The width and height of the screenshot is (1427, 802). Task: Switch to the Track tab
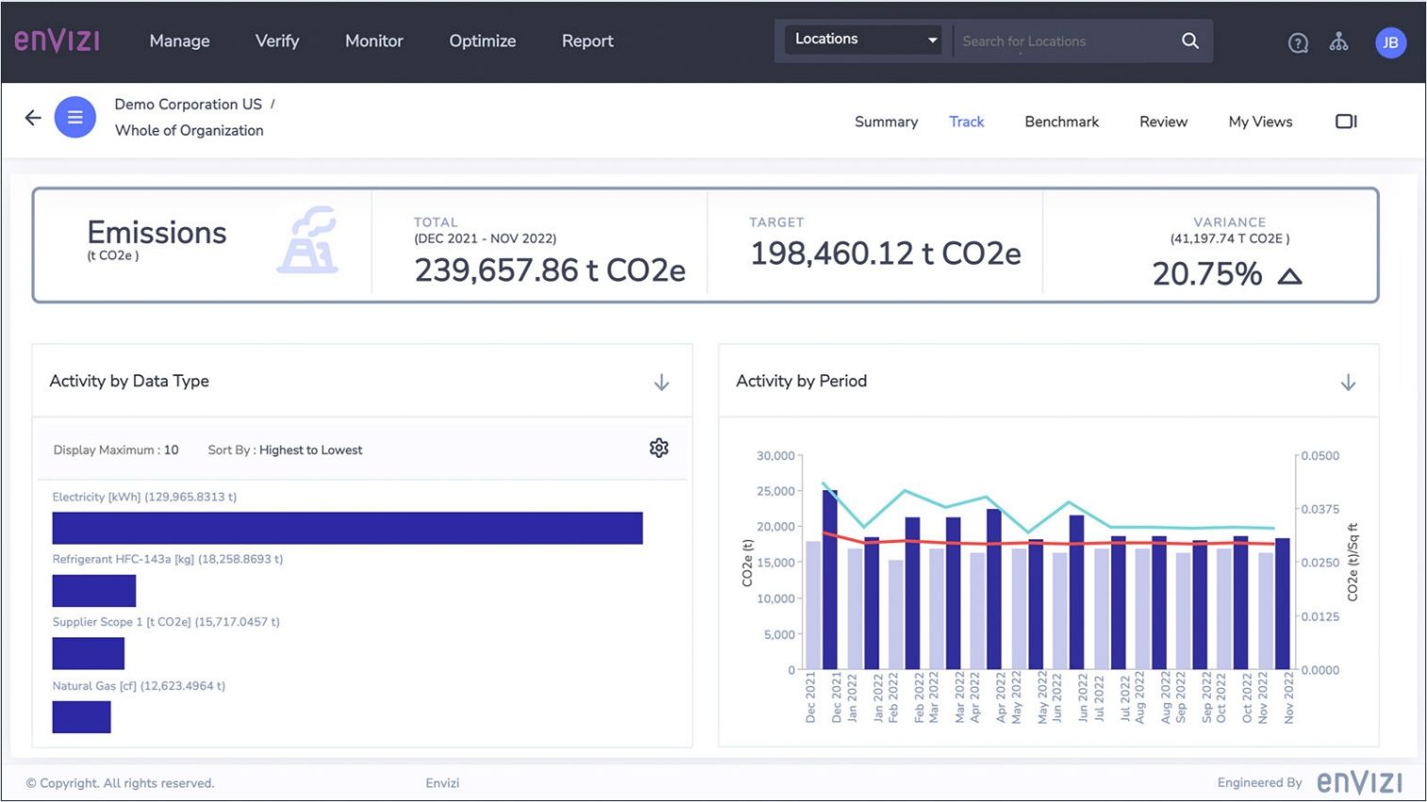click(966, 122)
